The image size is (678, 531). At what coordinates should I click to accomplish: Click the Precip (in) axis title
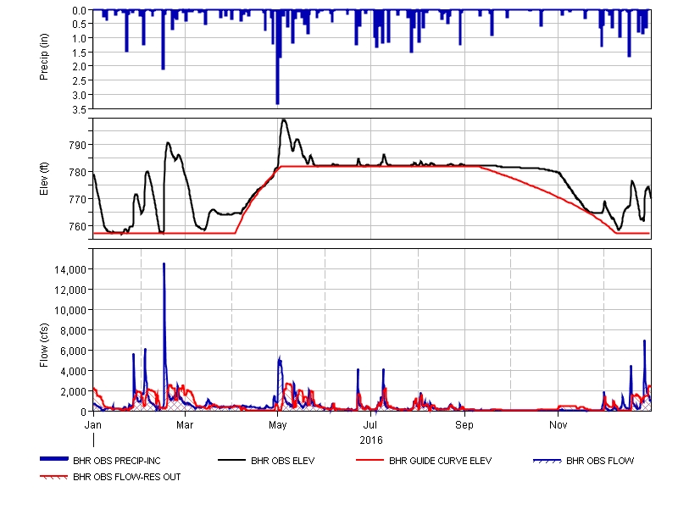click(x=44, y=57)
